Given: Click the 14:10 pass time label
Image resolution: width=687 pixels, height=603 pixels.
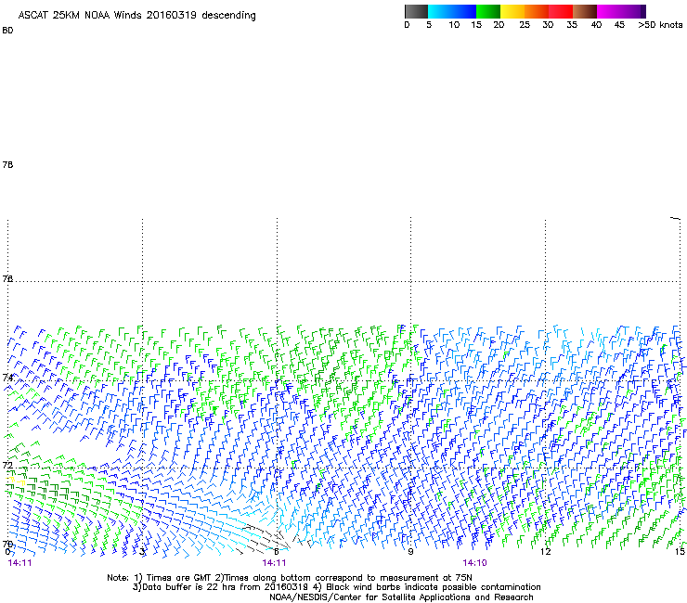Looking at the screenshot, I should 475,562.
